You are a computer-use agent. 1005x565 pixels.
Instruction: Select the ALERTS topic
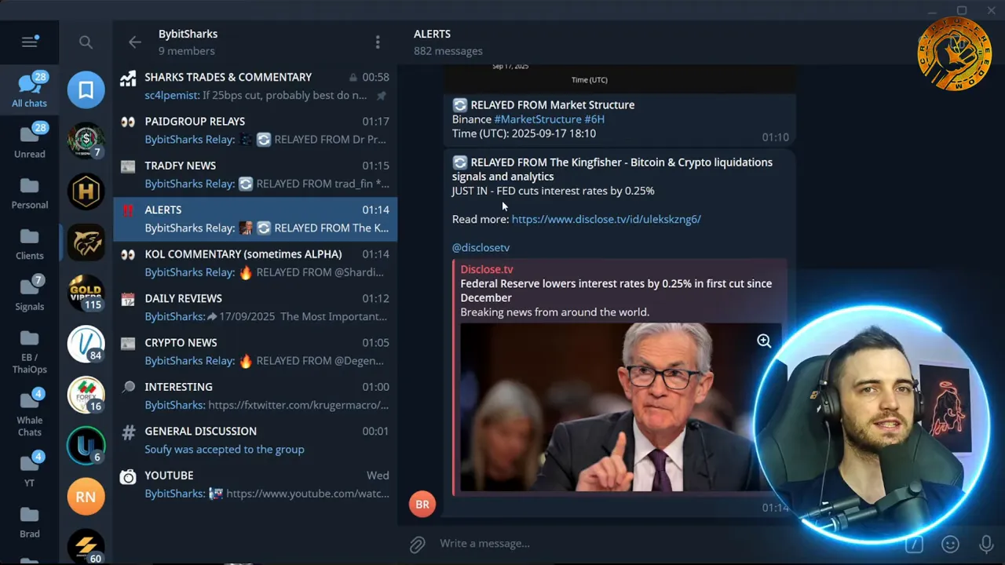click(x=255, y=219)
